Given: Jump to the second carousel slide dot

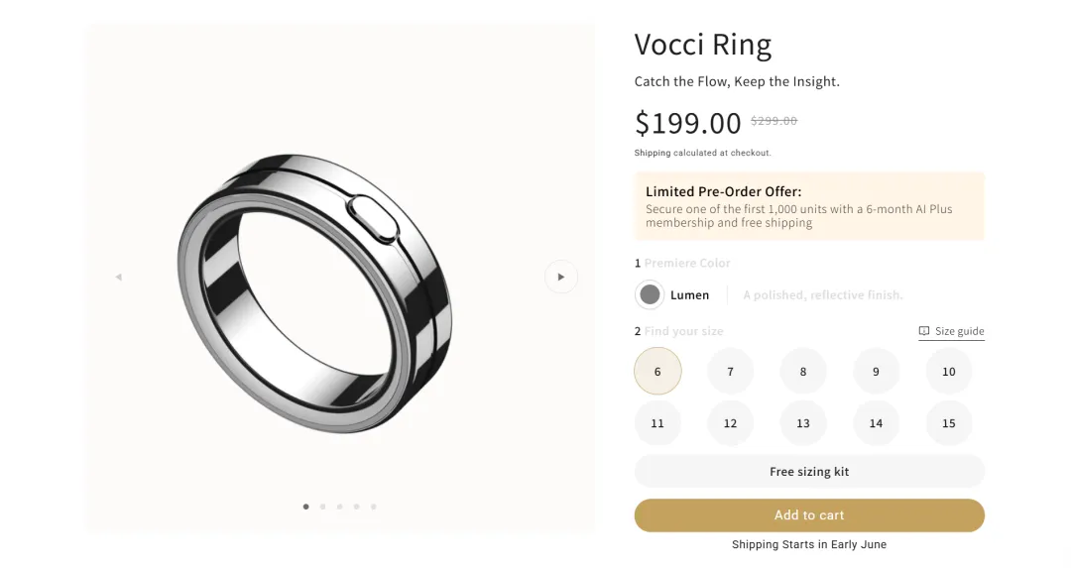Looking at the screenshot, I should (323, 507).
